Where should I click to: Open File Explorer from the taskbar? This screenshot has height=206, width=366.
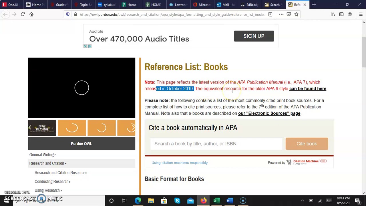pyautogui.click(x=151, y=201)
